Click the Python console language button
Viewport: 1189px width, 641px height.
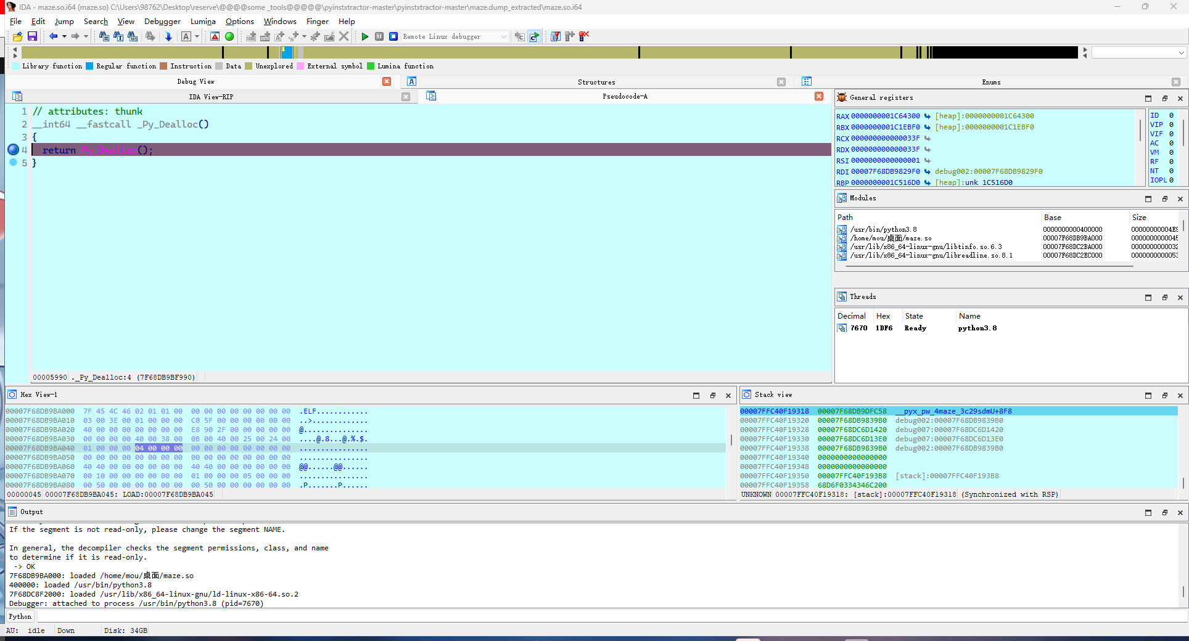coord(20,616)
